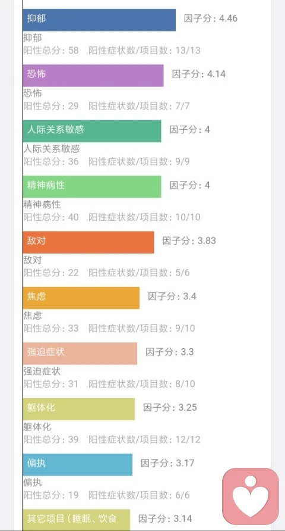Click the 因子分：4.14 label
285x531 pixels.
click(x=199, y=74)
